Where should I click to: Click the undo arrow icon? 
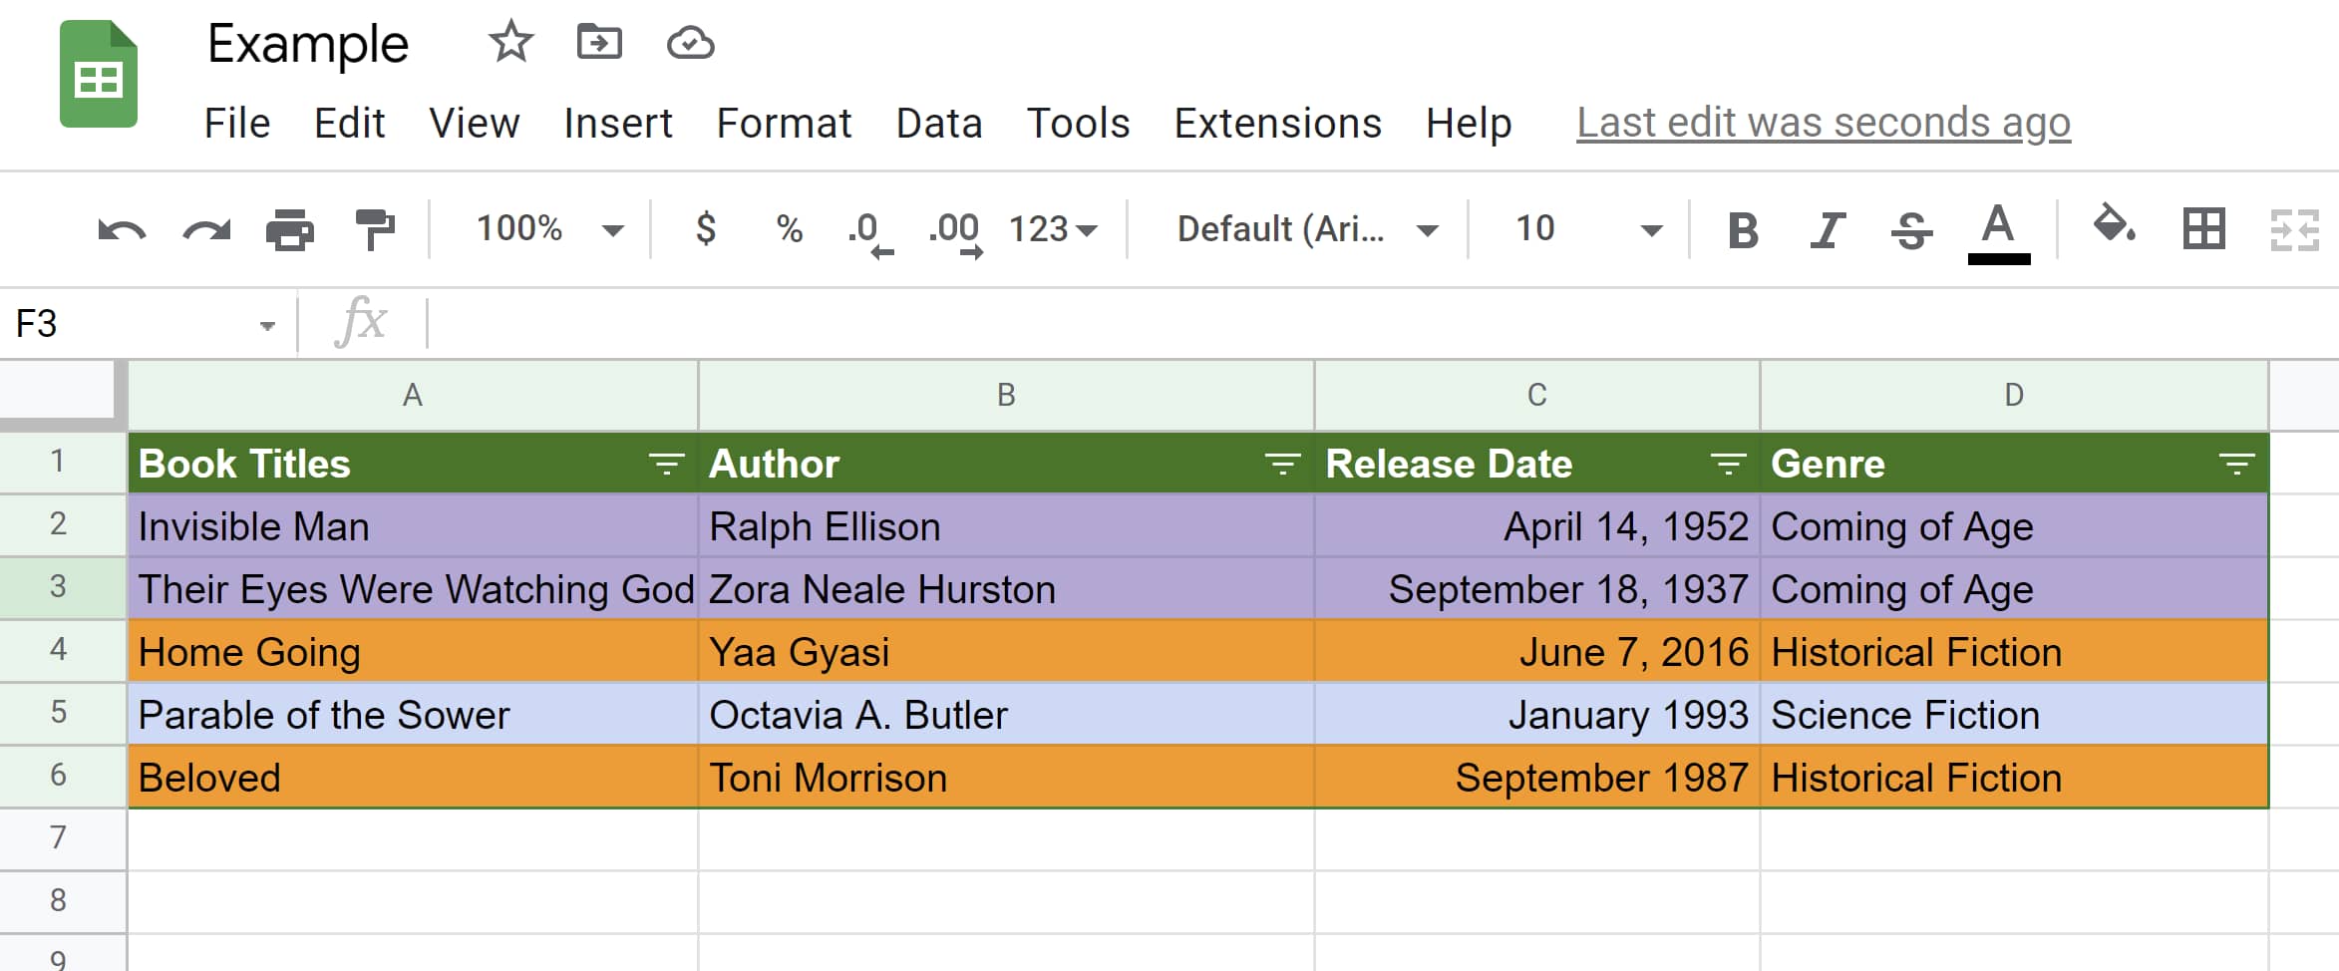[122, 230]
